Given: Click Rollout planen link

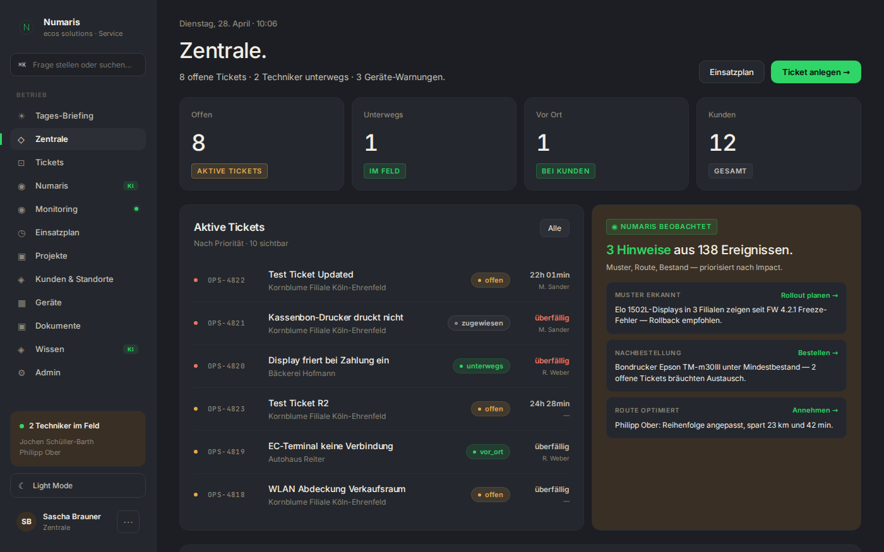Looking at the screenshot, I should (x=809, y=295).
